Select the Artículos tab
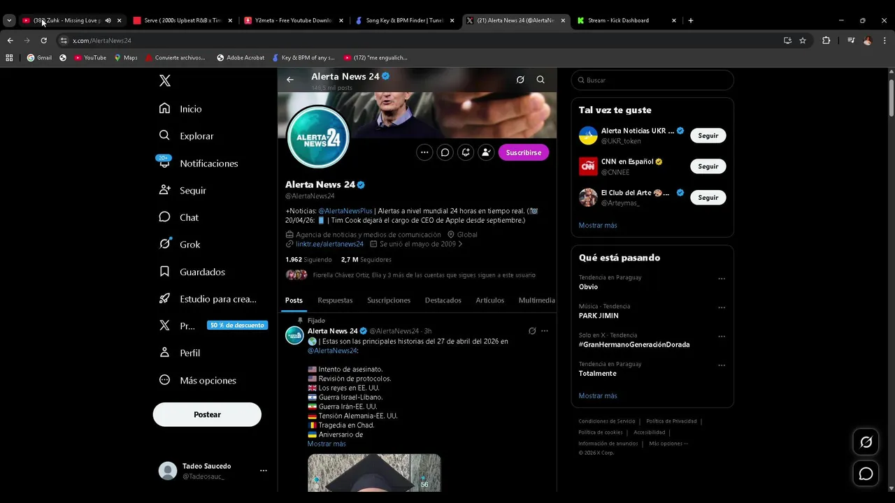The width and height of the screenshot is (895, 503). coord(490,300)
